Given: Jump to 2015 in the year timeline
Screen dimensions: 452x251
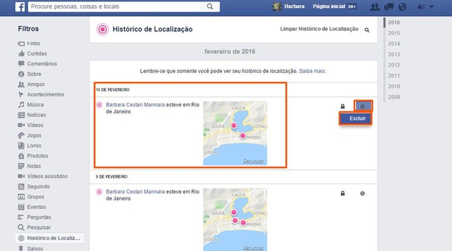Looking at the screenshot, I should (x=394, y=33).
